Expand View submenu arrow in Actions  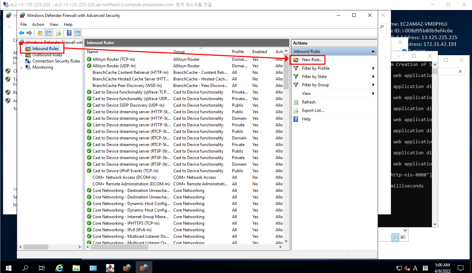click(x=373, y=94)
